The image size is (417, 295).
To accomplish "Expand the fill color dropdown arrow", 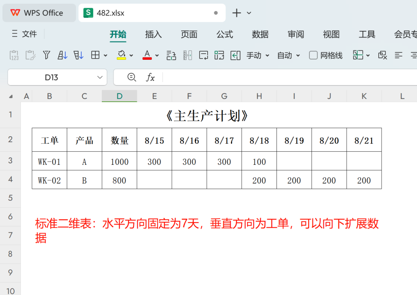I will [131, 56].
